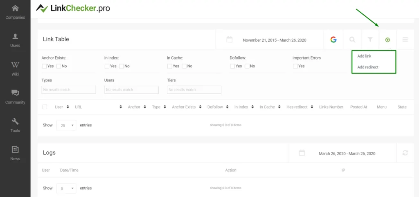The image size is (419, 197).
Task: Click the Logs section title
Action: (x=49, y=153)
